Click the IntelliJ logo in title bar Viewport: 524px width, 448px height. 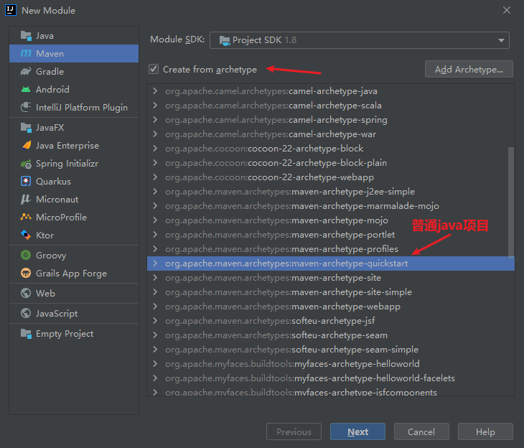pos(11,10)
